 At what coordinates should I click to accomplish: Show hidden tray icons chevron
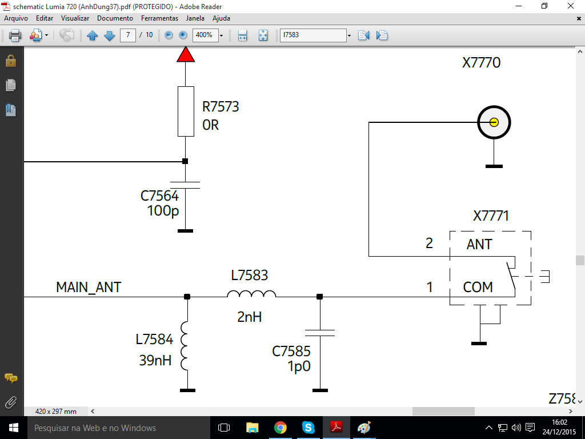click(x=489, y=428)
